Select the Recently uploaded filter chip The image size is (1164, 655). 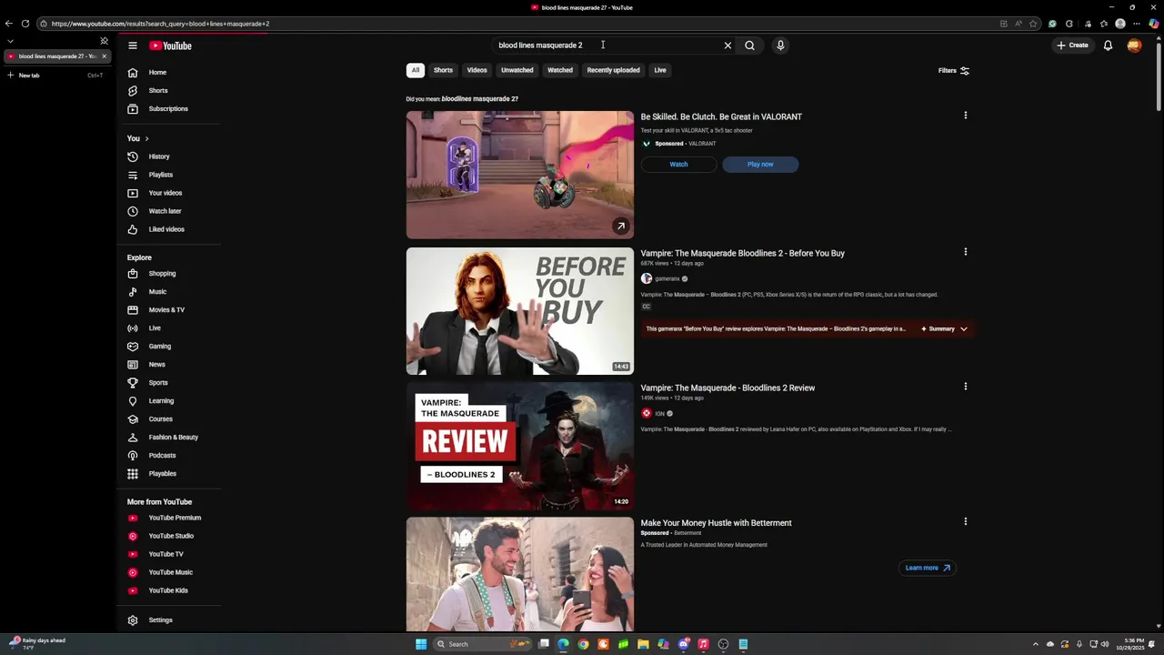coord(613,70)
